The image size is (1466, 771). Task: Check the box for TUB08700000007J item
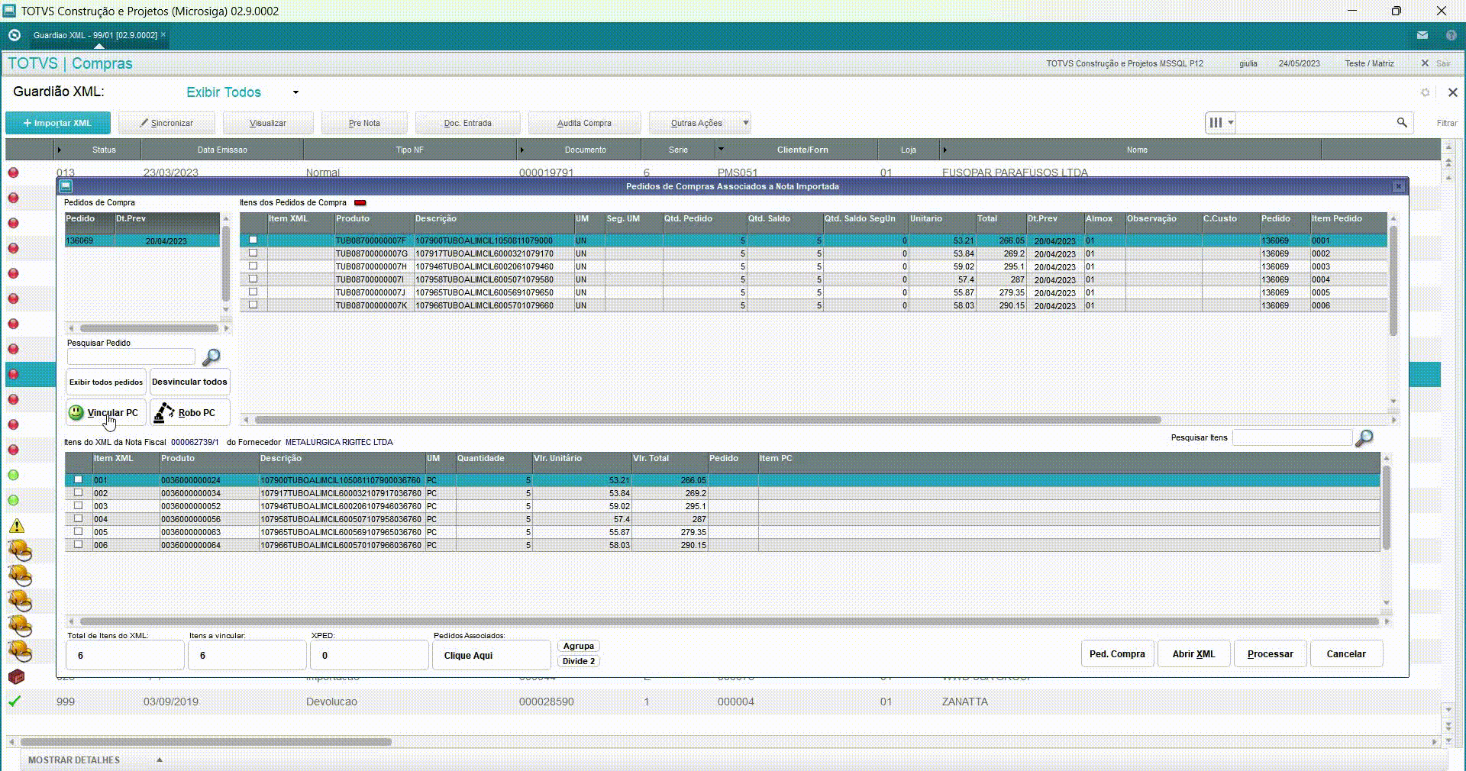tap(253, 292)
